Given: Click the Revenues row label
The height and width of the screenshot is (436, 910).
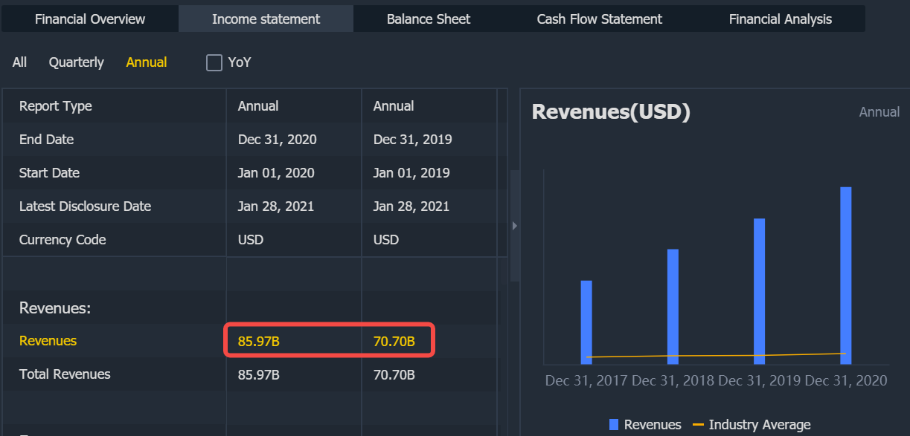Looking at the screenshot, I should [x=48, y=341].
